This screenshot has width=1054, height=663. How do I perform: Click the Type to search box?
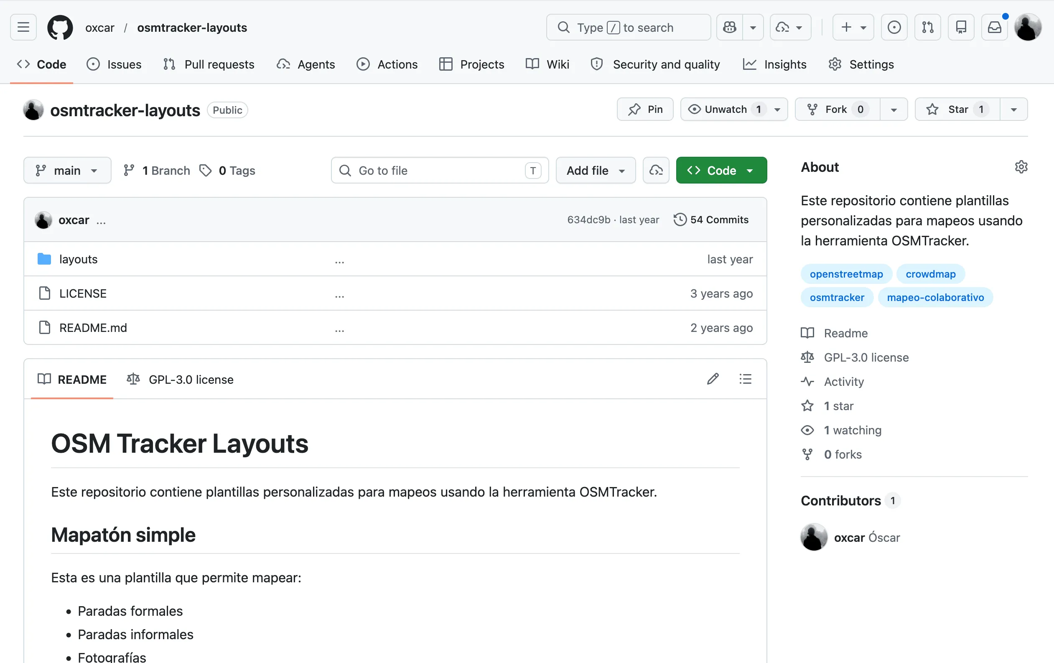[x=628, y=27]
